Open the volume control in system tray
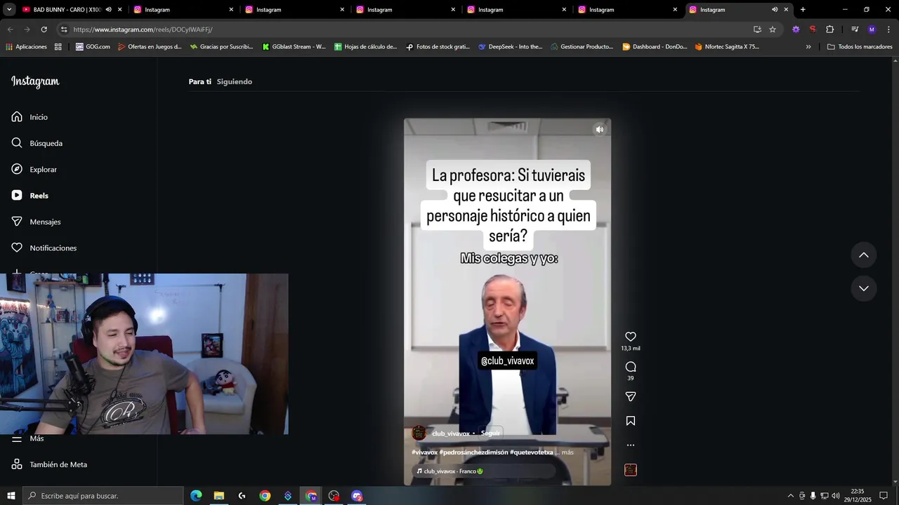Screen dimensions: 899x505 tap(836, 496)
